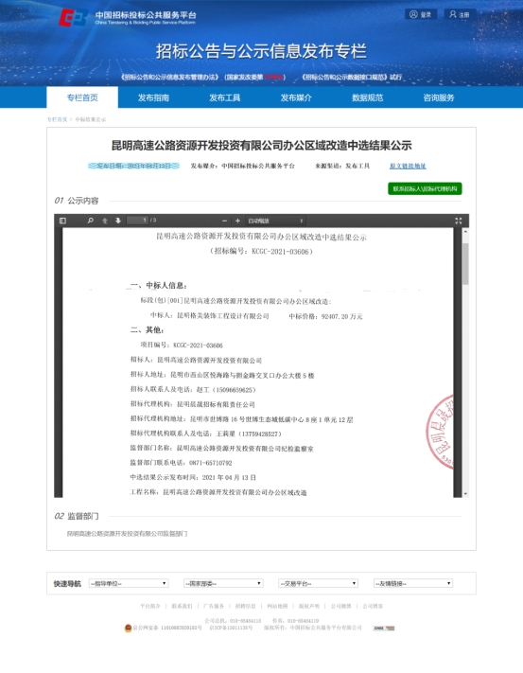Go to next PDF page arrow
The image size is (523, 673).
click(118, 221)
